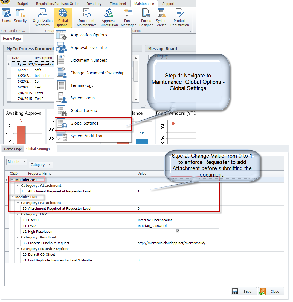Screen dimensions: 293x302
Task: Edit the Find Duplicate Invoices value field
Action: coord(177,260)
